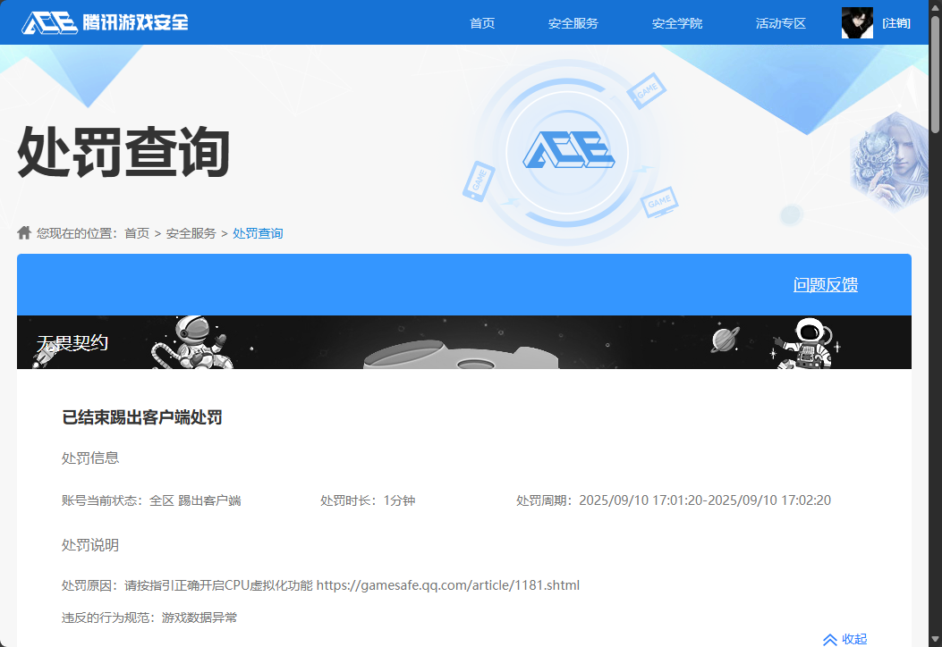Open the 安全服务 navigation item
Viewport: 942px width, 647px height.
[573, 22]
